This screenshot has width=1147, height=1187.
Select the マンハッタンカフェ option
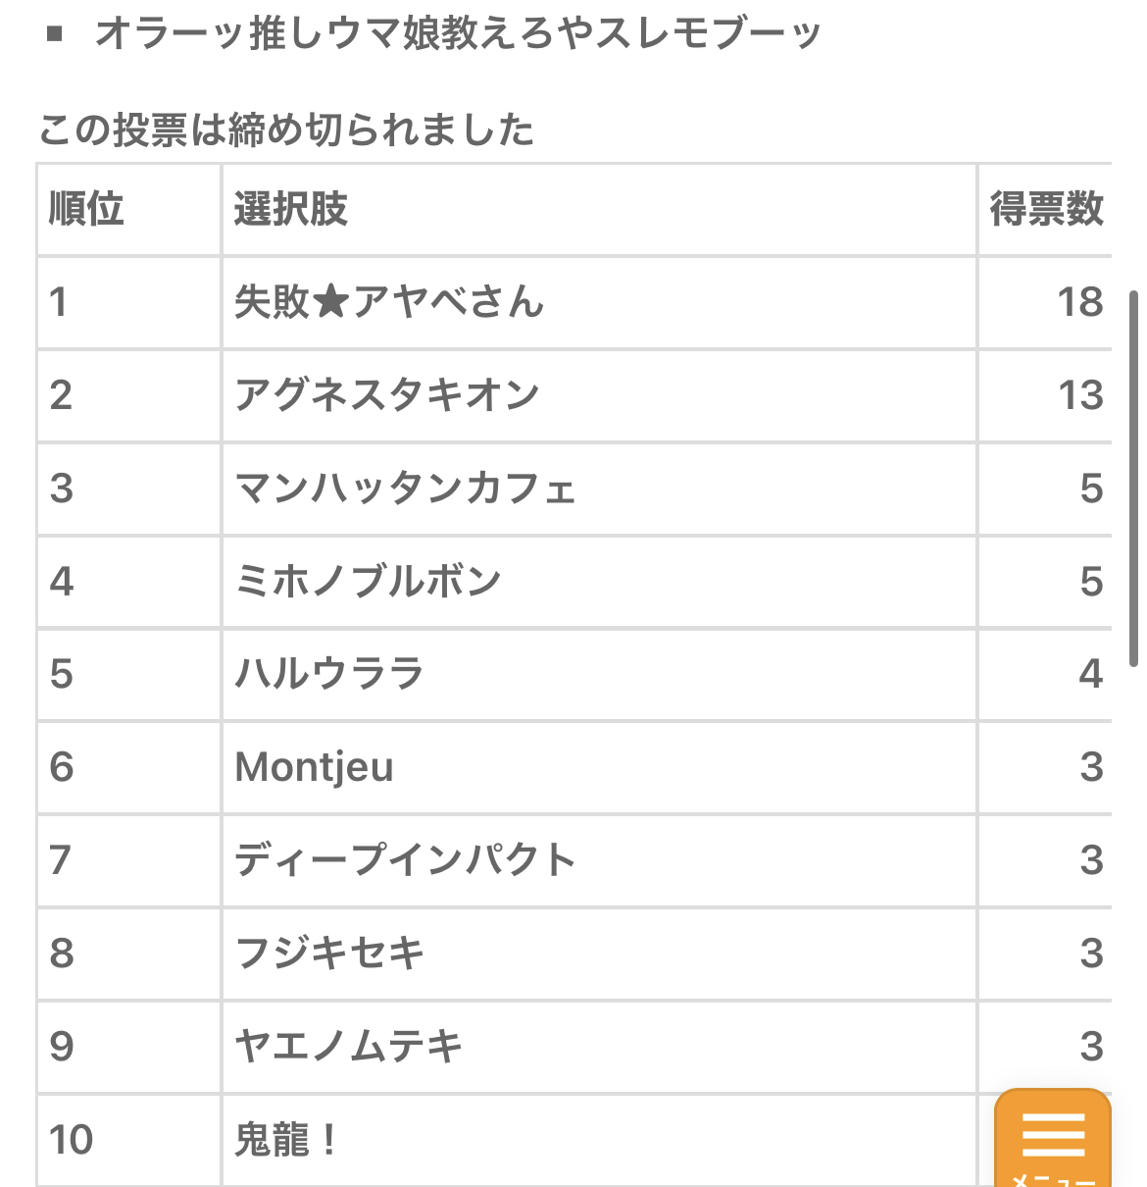405,489
